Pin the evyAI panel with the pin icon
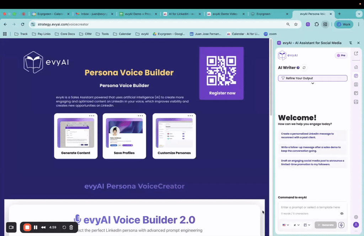This screenshot has width=364, height=236. point(350,43)
